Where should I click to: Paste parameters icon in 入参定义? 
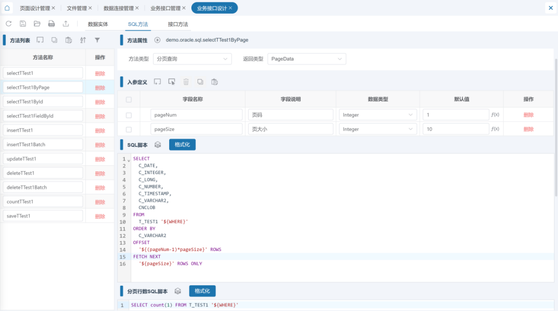point(215,82)
